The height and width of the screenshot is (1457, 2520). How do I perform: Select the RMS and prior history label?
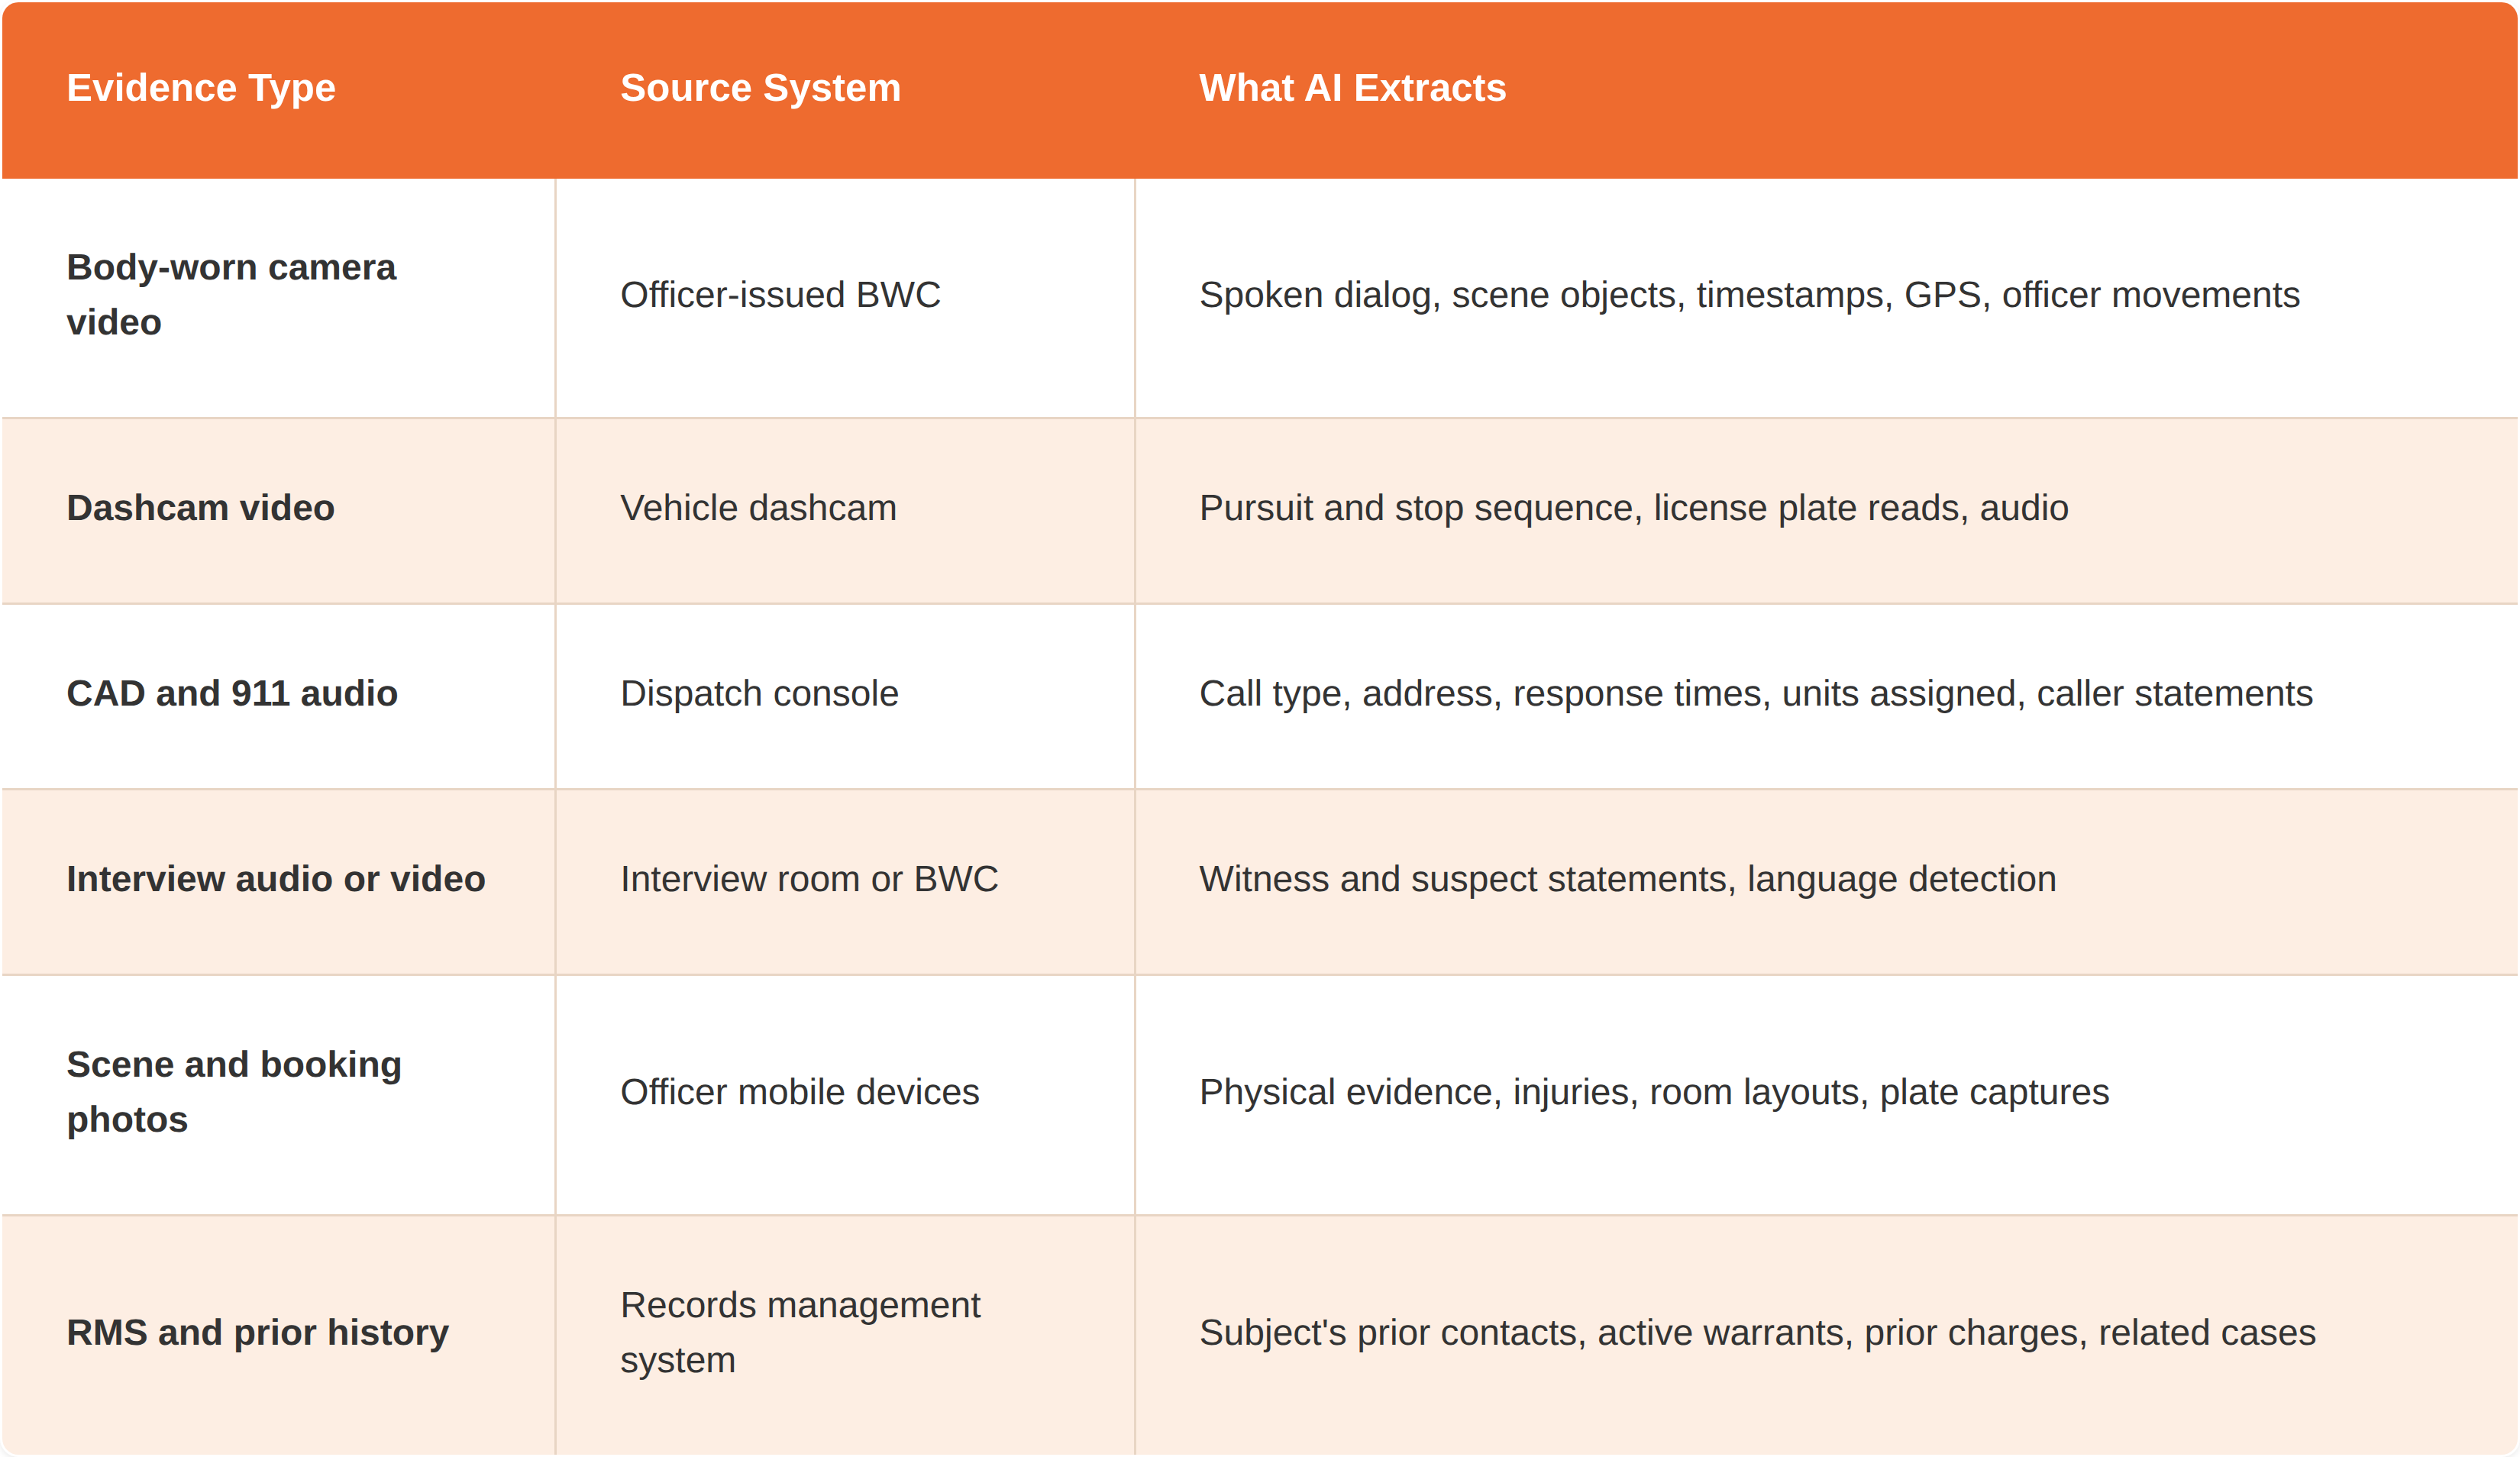click(x=258, y=1333)
